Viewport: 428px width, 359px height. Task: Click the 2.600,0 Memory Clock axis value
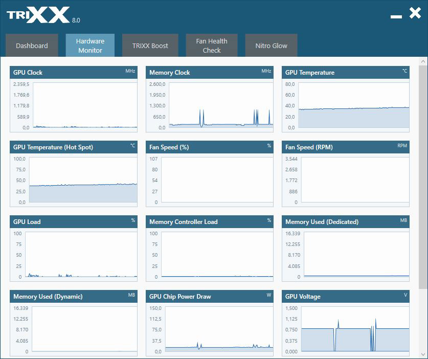point(157,84)
